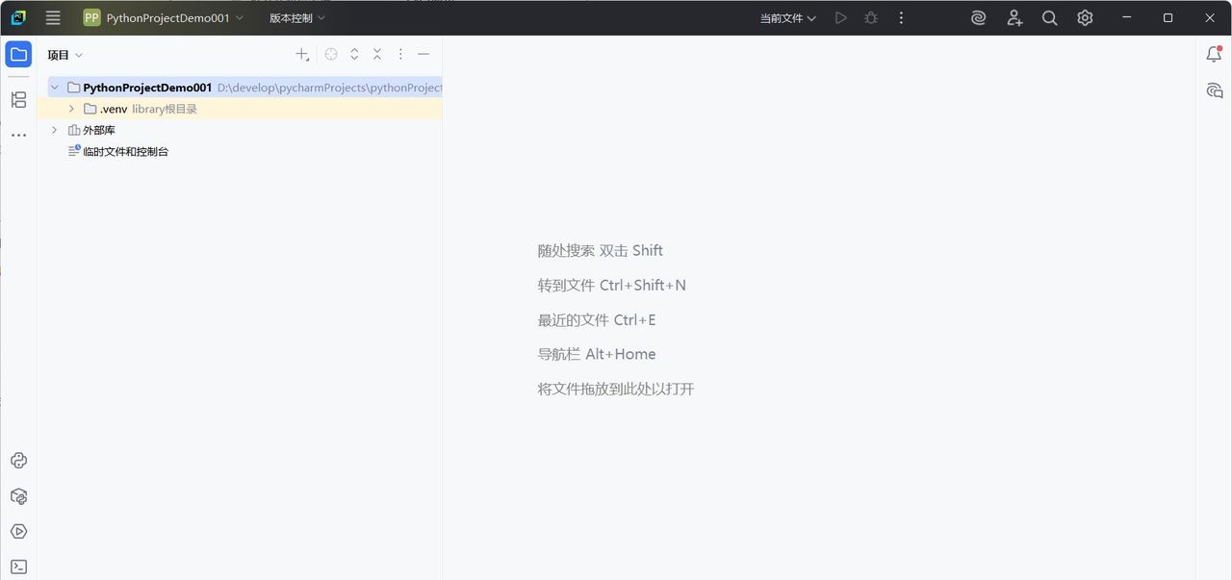Open the 版本控制 menu
1232x580 pixels.
pyautogui.click(x=295, y=17)
